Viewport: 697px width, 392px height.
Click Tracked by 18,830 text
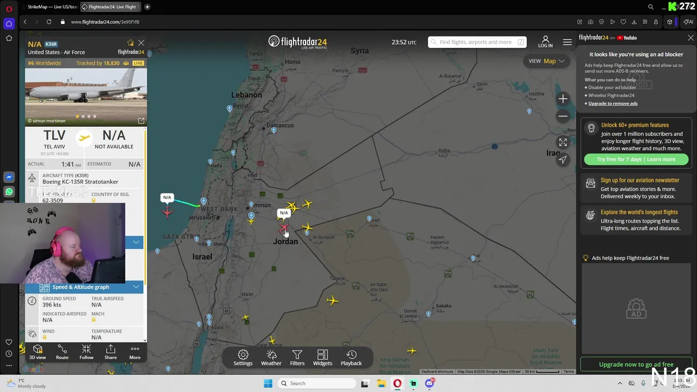pyautogui.click(x=97, y=63)
